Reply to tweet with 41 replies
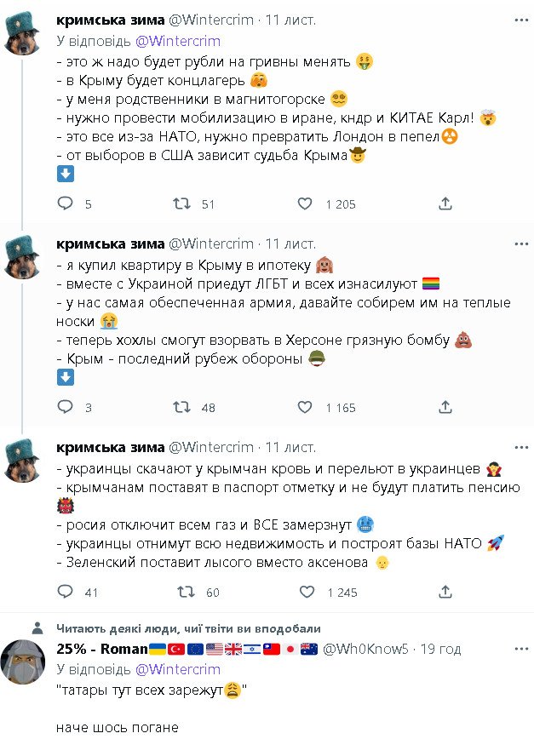This screenshot has height=739, width=534. (65, 592)
